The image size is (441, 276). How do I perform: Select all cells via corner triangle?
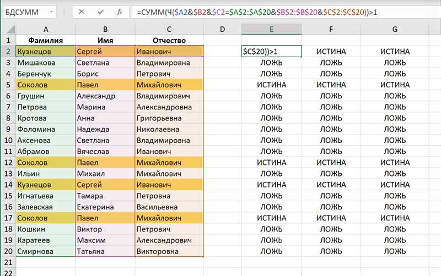point(10,29)
